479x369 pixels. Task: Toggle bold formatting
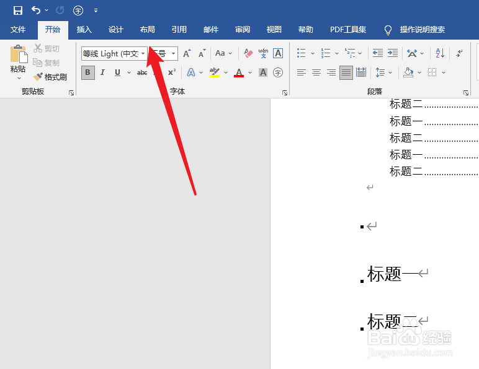tap(87, 72)
